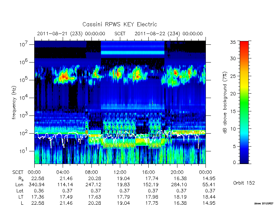
Task: Click the 16:00 time tick label
Action: [x=148, y=173]
